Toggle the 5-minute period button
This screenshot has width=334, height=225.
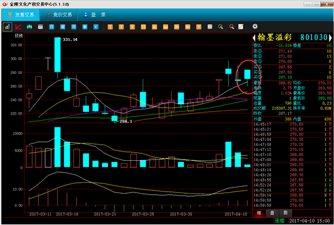click(x=132, y=27)
